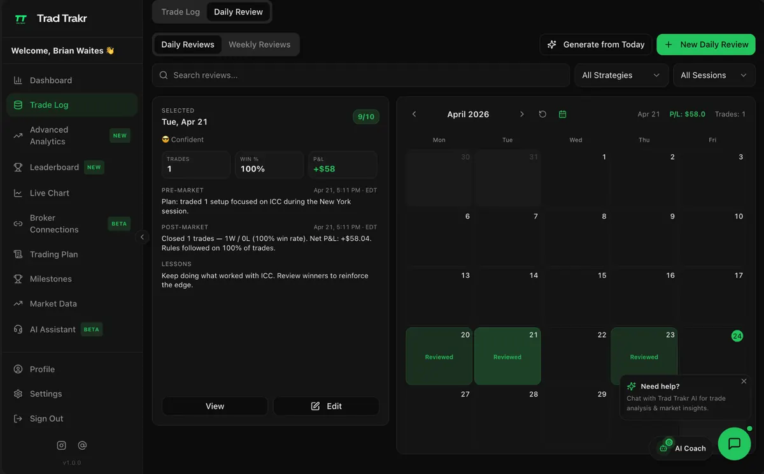This screenshot has width=764, height=474.
Task: Click the @ contact icon
Action: coord(82,445)
